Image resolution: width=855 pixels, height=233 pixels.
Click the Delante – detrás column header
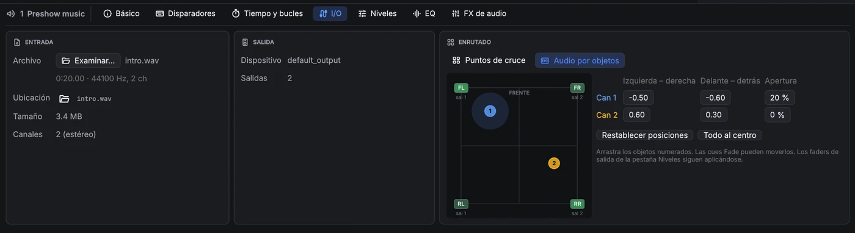coord(730,81)
